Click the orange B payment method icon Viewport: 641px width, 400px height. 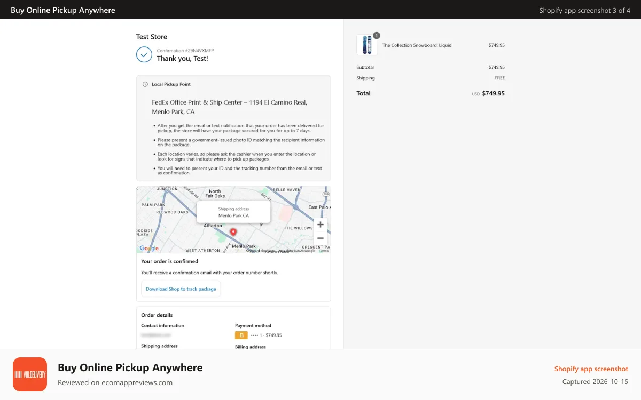tap(241, 335)
